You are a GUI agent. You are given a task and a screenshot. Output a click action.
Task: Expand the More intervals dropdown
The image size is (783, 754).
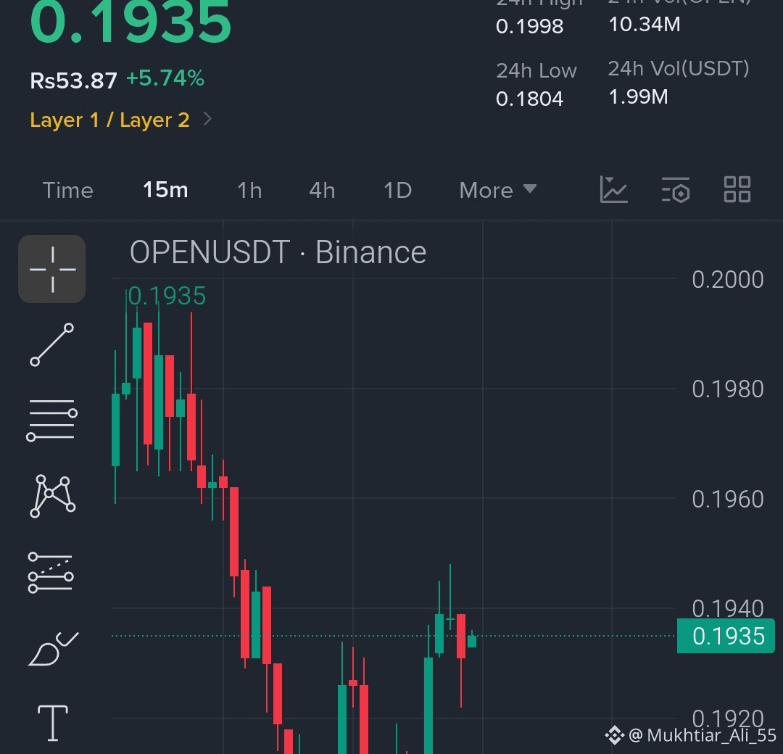(x=498, y=190)
